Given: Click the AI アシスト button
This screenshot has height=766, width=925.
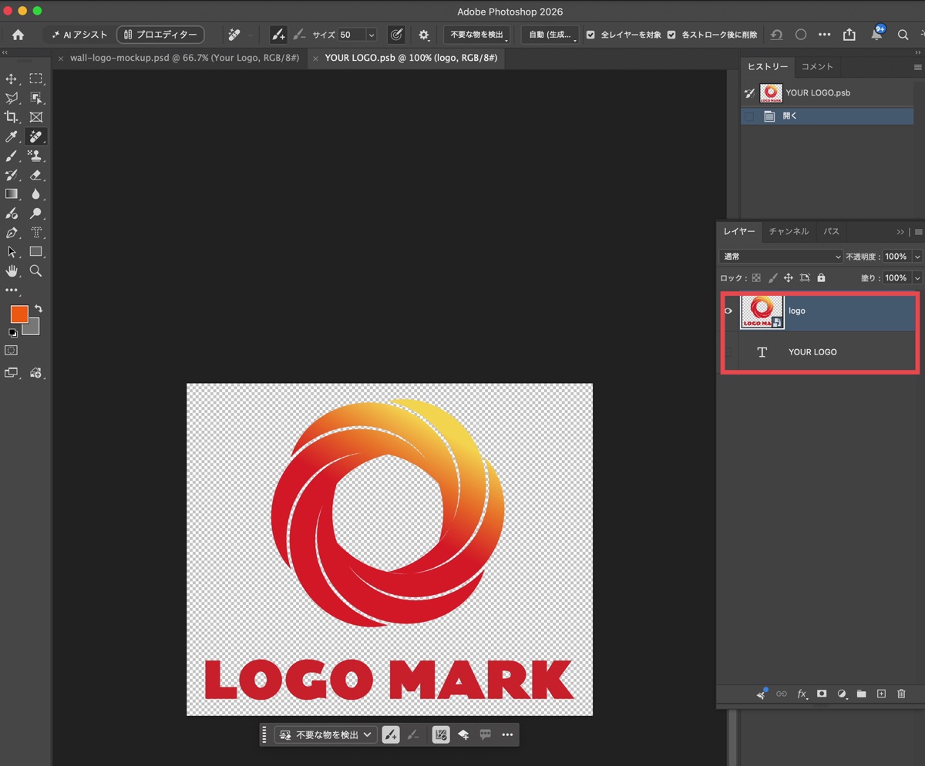Looking at the screenshot, I should [79, 35].
